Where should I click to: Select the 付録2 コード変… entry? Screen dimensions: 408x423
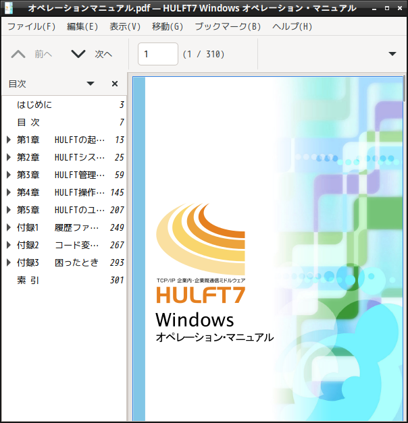64,245
